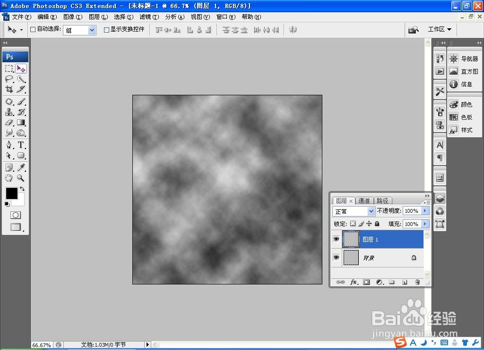Toggle lock position
Image resolution: width=484 pixels, height=350 pixels.
click(x=369, y=224)
